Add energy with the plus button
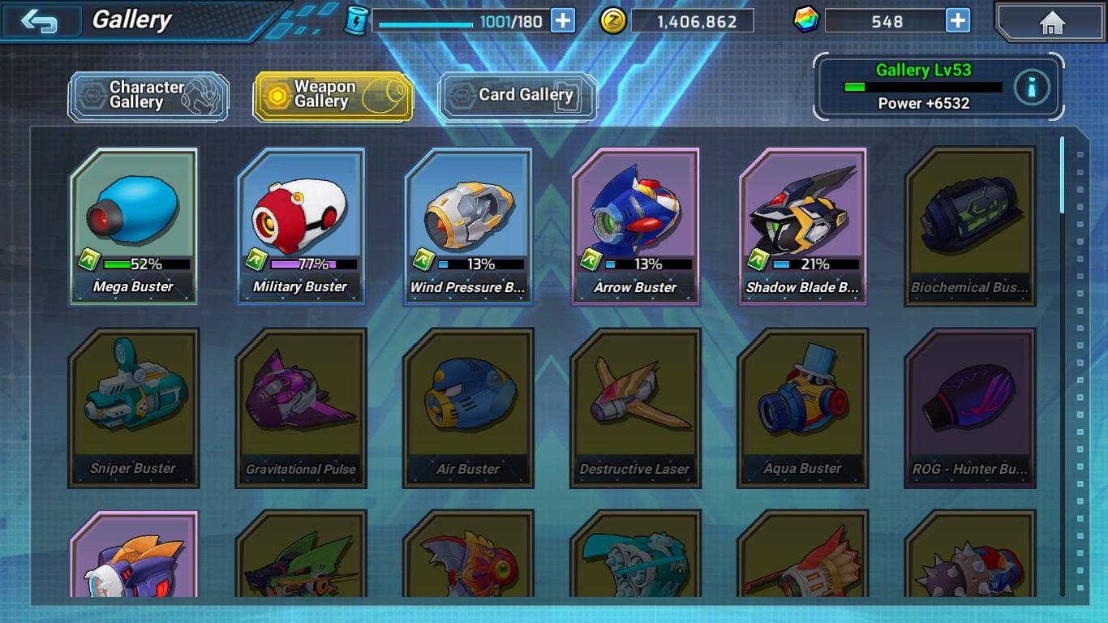 point(563,20)
